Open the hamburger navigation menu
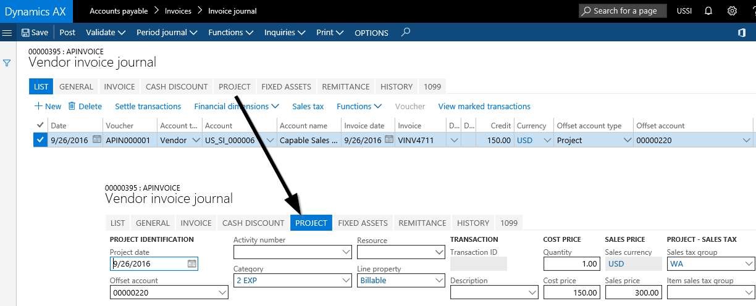Image resolution: width=756 pixels, height=306 pixels. [7, 33]
